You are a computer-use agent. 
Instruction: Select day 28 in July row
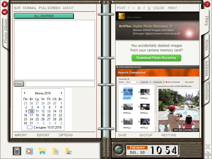(x=55, y=119)
